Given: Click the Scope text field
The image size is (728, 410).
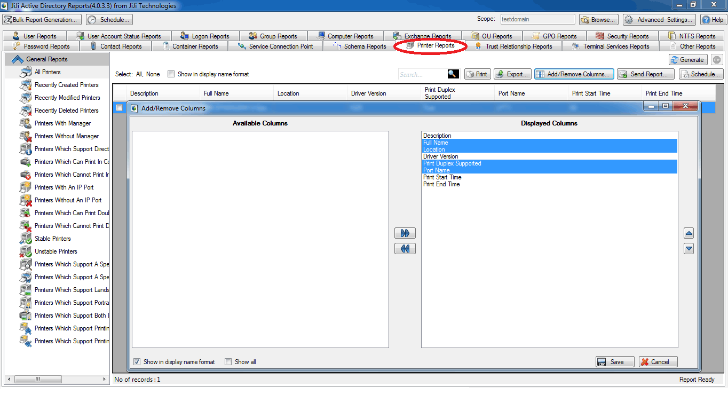Looking at the screenshot, I should [x=537, y=19].
